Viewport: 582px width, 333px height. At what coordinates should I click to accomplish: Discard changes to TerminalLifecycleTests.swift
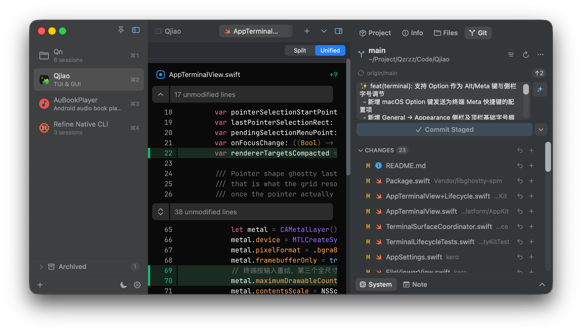pyautogui.click(x=520, y=242)
